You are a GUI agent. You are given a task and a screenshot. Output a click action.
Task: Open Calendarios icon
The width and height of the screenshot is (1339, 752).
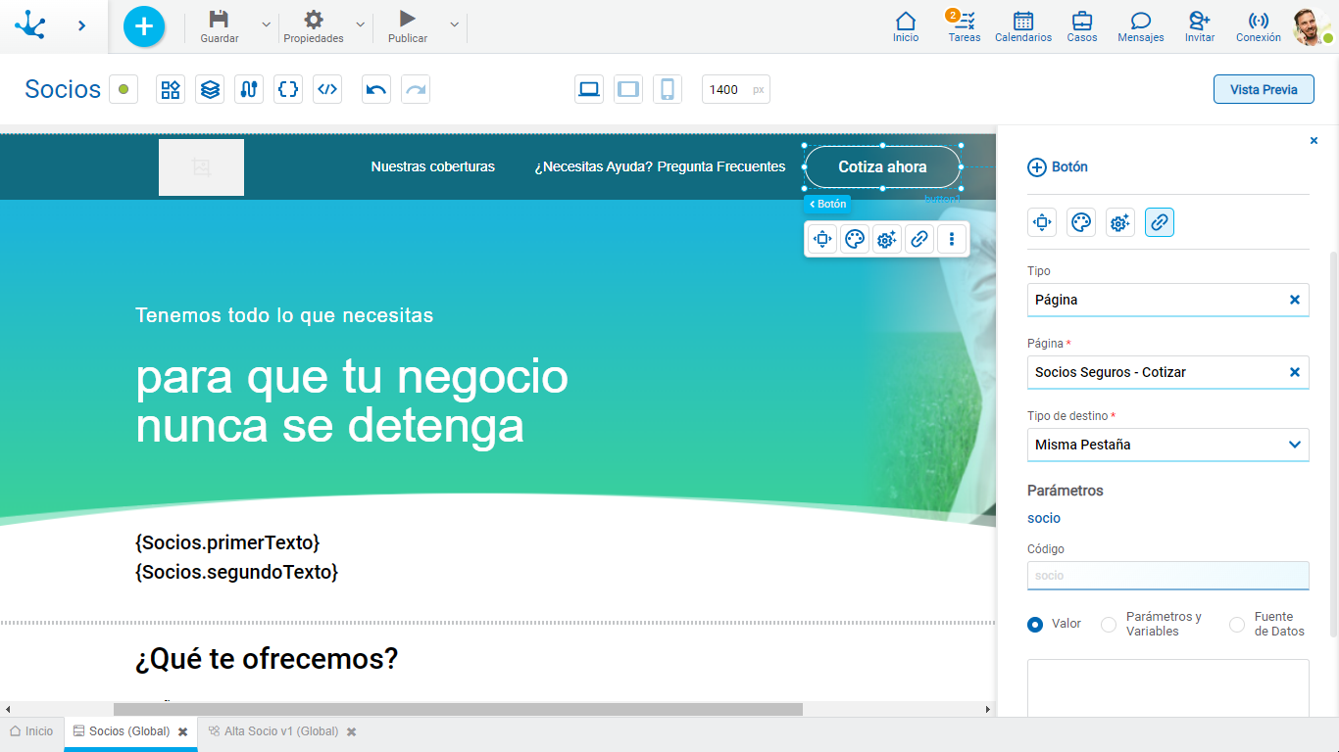pos(1023,21)
